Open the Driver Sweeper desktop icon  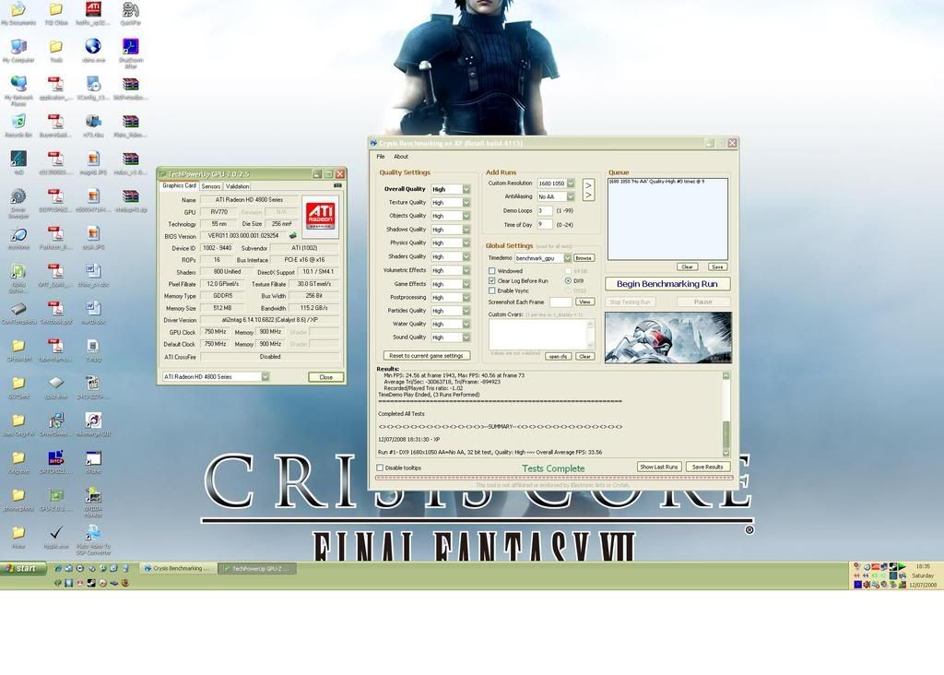pos(18,196)
